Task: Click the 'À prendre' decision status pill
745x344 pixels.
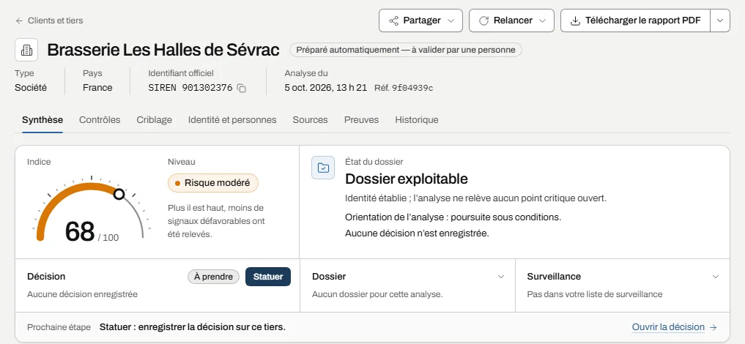Action: (x=213, y=277)
